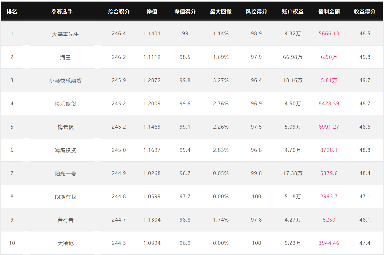Click the 风控得分 header
Image resolution: width=384 pixels, height=255 pixels.
tap(256, 11)
